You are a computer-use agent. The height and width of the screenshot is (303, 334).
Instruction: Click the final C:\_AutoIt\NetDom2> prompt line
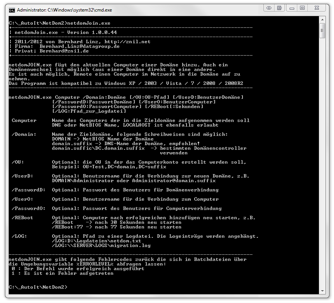click(x=38, y=287)
